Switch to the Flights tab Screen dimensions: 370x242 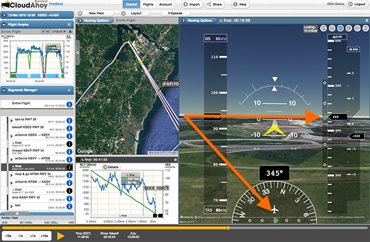(x=148, y=4)
